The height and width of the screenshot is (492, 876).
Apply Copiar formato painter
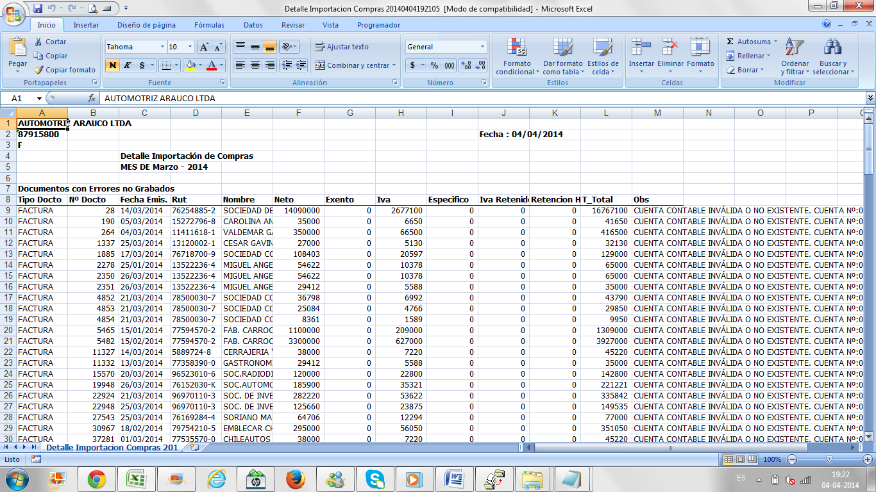point(65,70)
